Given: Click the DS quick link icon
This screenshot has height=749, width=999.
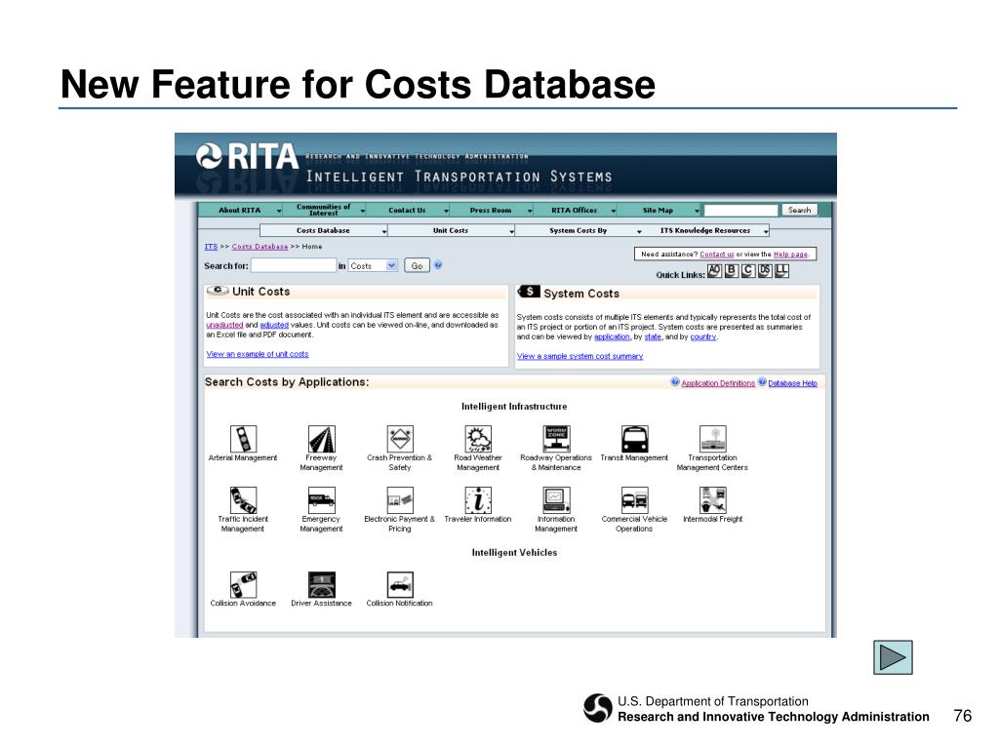Looking at the screenshot, I should click(765, 271).
